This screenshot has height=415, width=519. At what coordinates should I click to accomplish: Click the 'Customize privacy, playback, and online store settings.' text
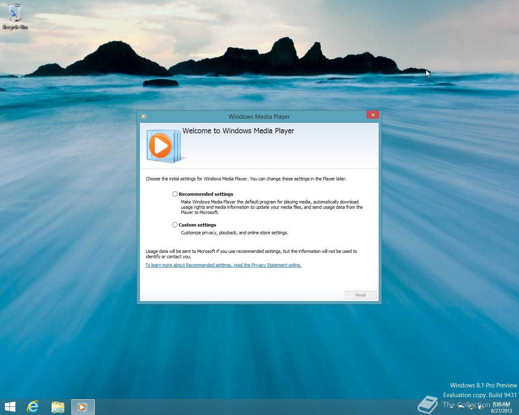click(234, 233)
